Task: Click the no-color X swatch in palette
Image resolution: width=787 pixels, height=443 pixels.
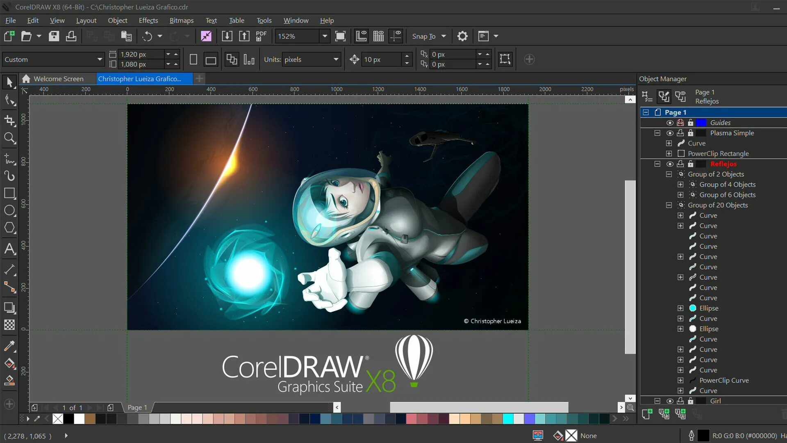Action: pos(58,418)
